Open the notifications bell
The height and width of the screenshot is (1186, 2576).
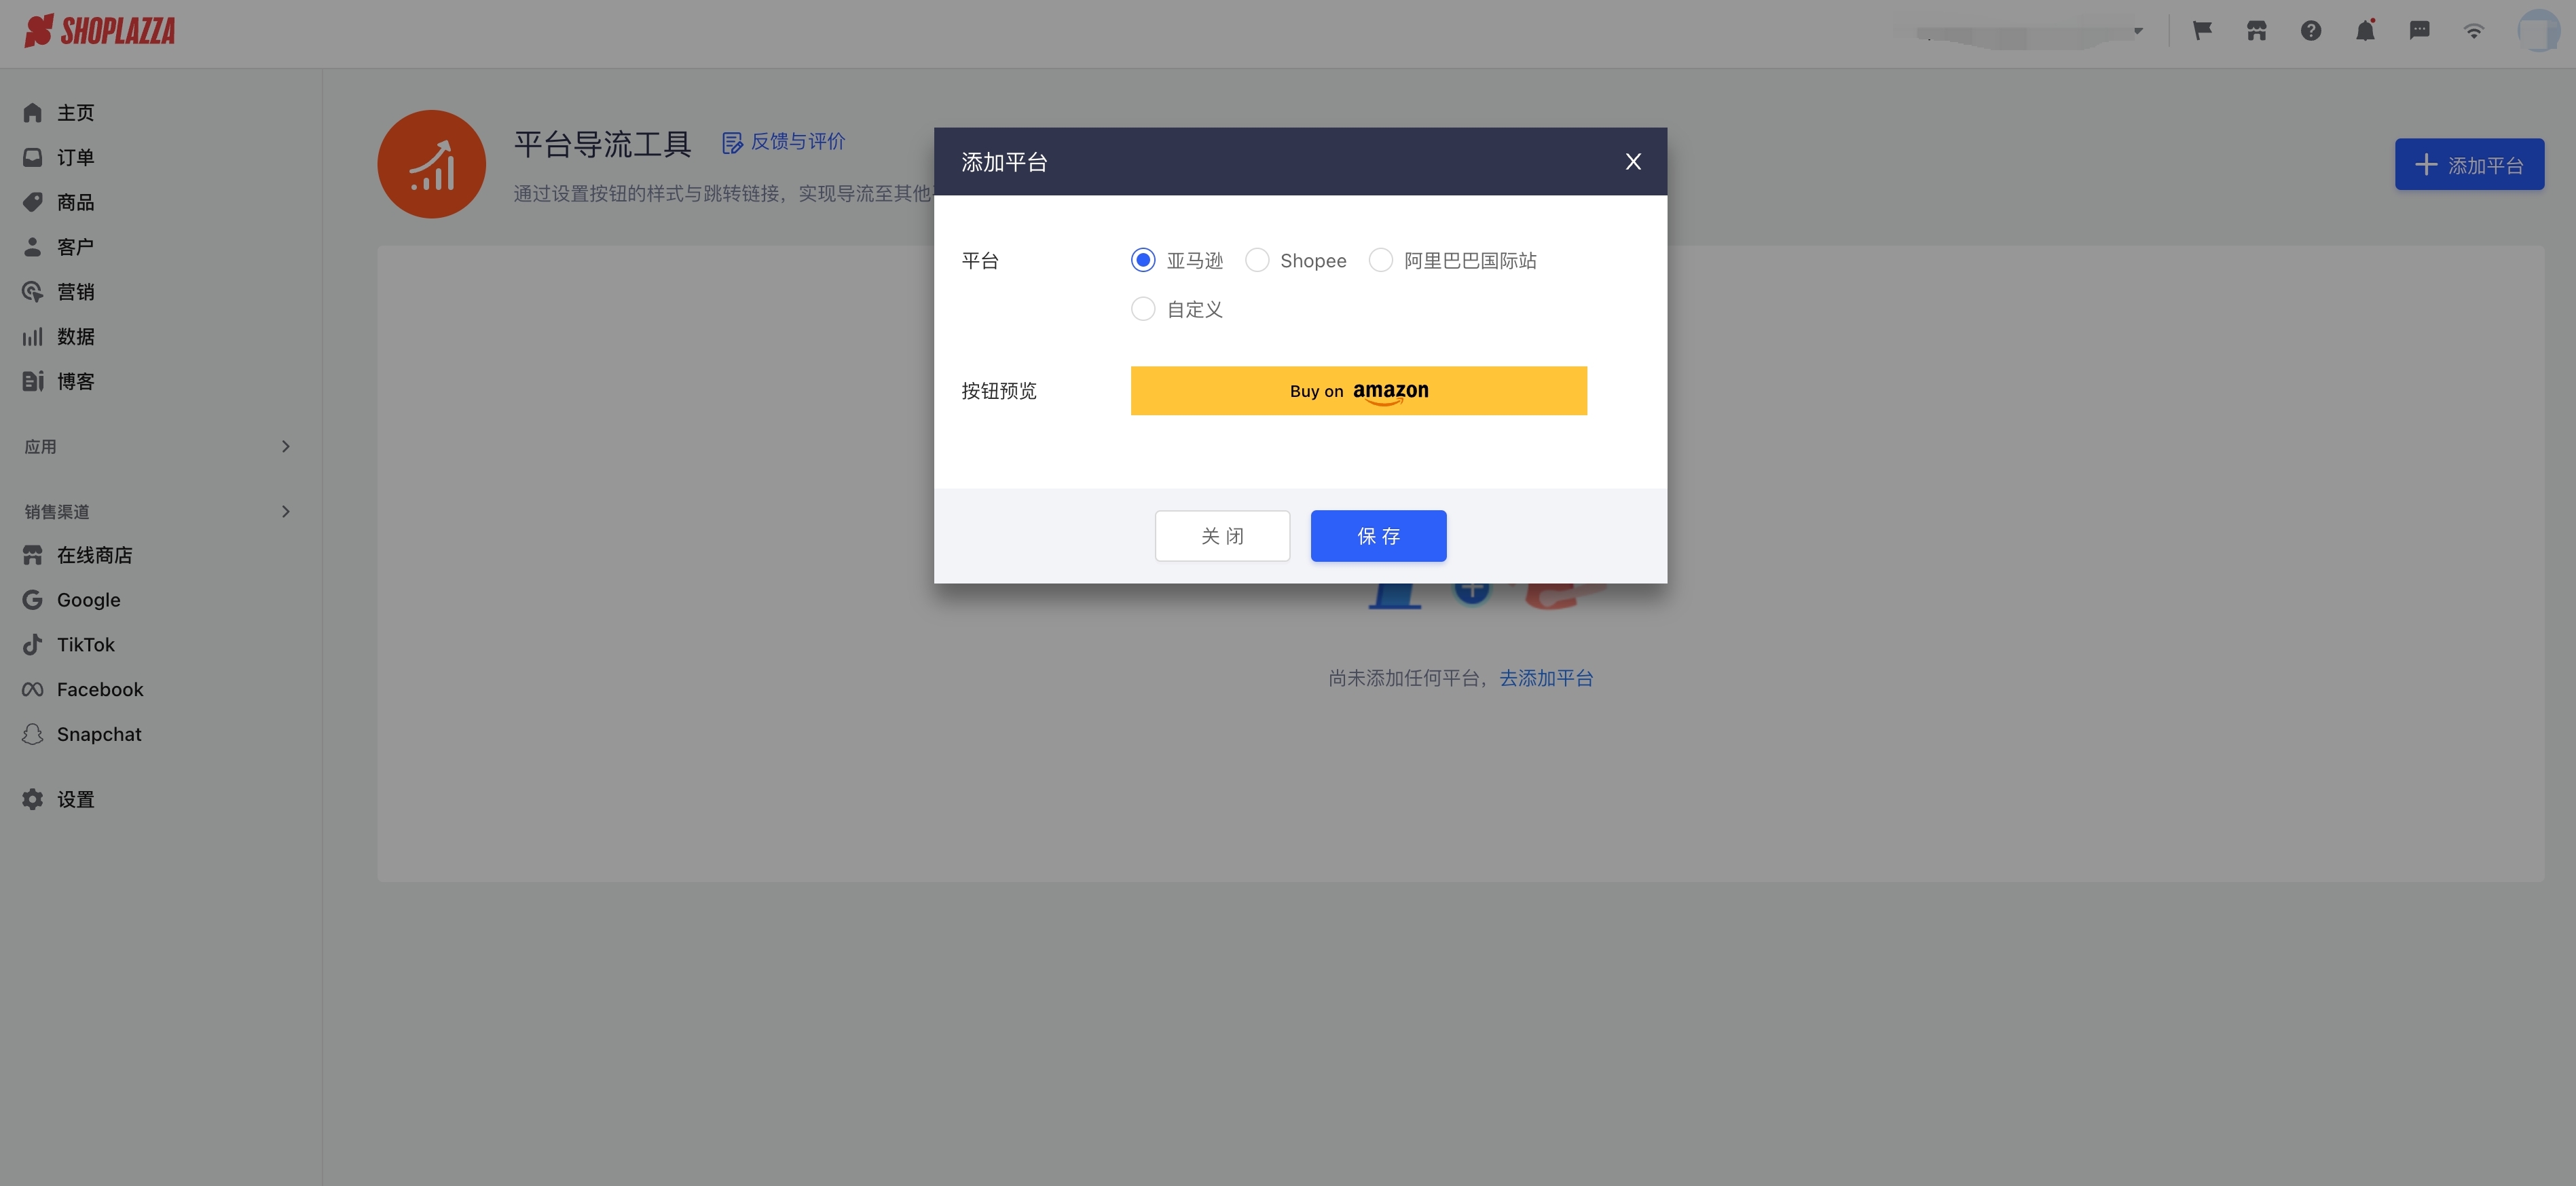pos(2365,31)
